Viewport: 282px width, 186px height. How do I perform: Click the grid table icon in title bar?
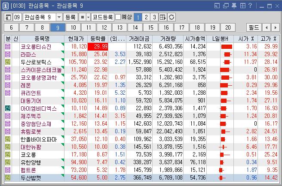pos(242,6)
